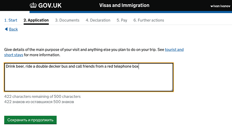Click the GOV.UK crown logo icon
The height and width of the screenshot is (128, 232).
point(34,6)
